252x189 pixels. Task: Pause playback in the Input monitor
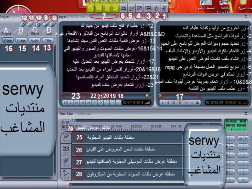[66, 102]
